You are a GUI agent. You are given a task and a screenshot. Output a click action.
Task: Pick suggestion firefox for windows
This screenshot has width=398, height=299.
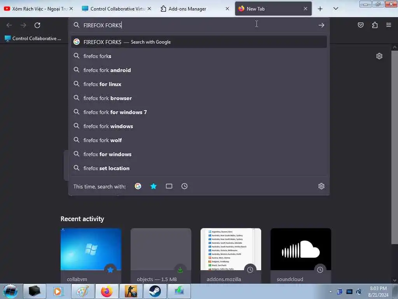(x=199, y=154)
